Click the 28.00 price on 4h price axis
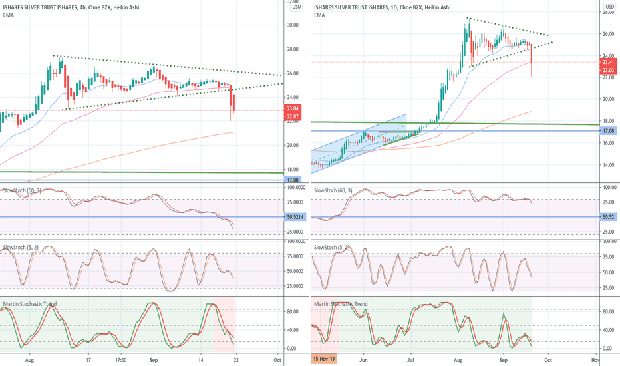This screenshot has width=620, height=366. coord(293,49)
